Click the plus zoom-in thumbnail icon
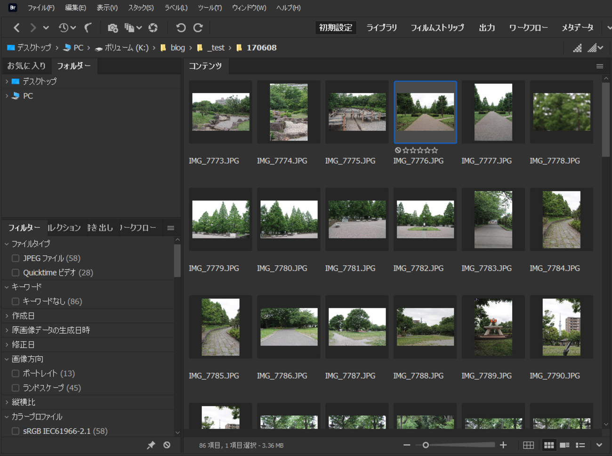The width and height of the screenshot is (612, 456). pos(503,445)
